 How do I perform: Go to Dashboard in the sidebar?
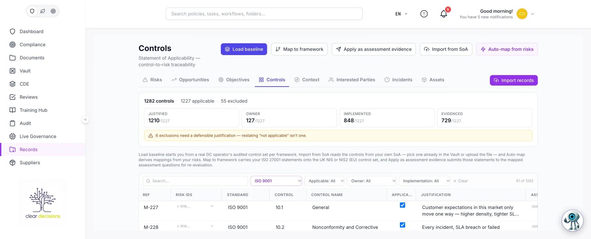pos(43,31)
